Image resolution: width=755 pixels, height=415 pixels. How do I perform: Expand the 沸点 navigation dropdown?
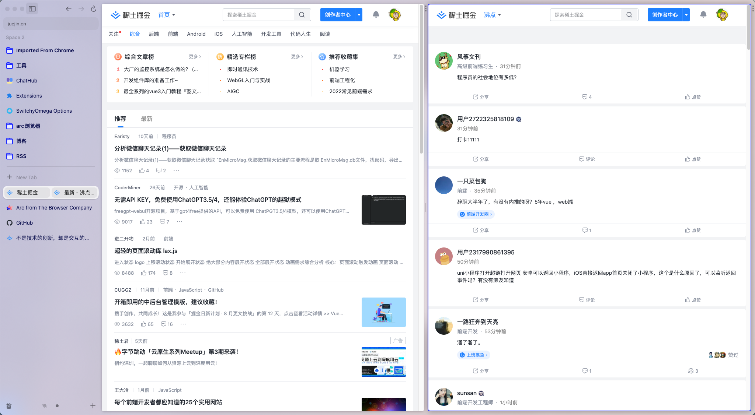(493, 15)
